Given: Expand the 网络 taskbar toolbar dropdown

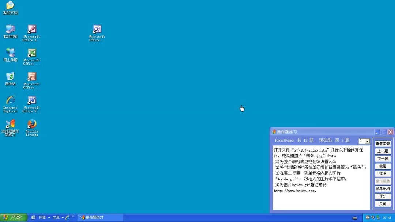Looking at the screenshot, I should point(49,217).
